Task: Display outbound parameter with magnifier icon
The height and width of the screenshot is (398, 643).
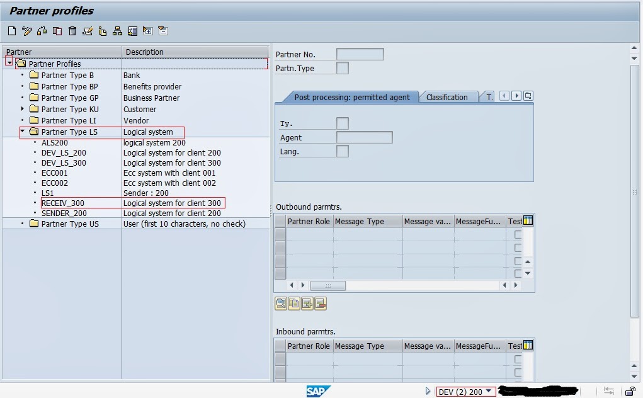Action: click(x=281, y=303)
